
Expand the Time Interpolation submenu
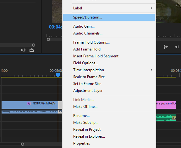click(x=109, y=70)
